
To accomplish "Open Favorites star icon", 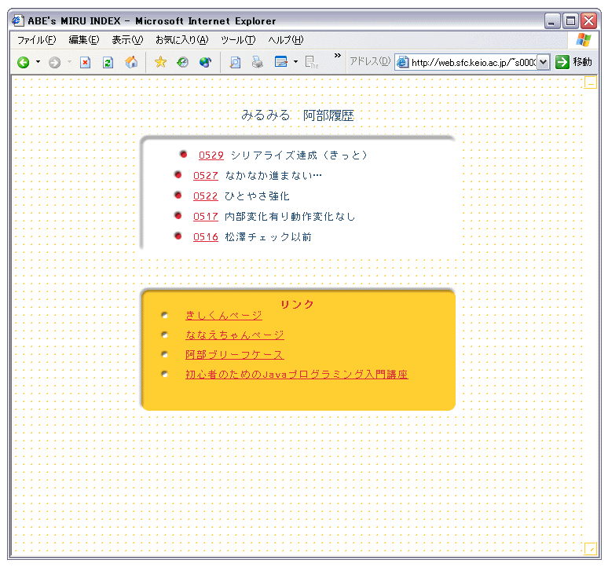I will [x=160, y=63].
